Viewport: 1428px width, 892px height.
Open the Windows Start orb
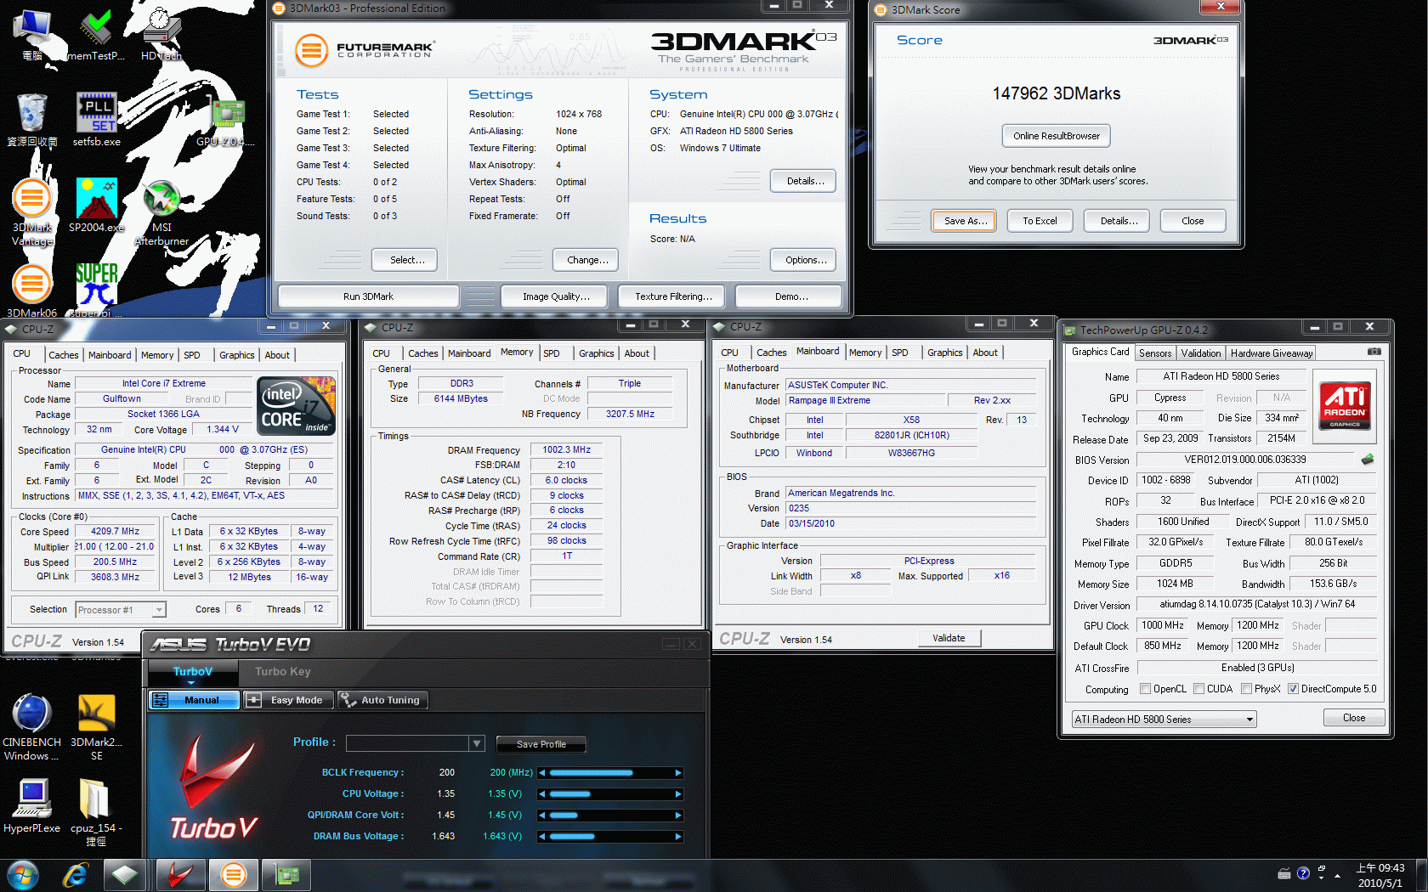23,874
